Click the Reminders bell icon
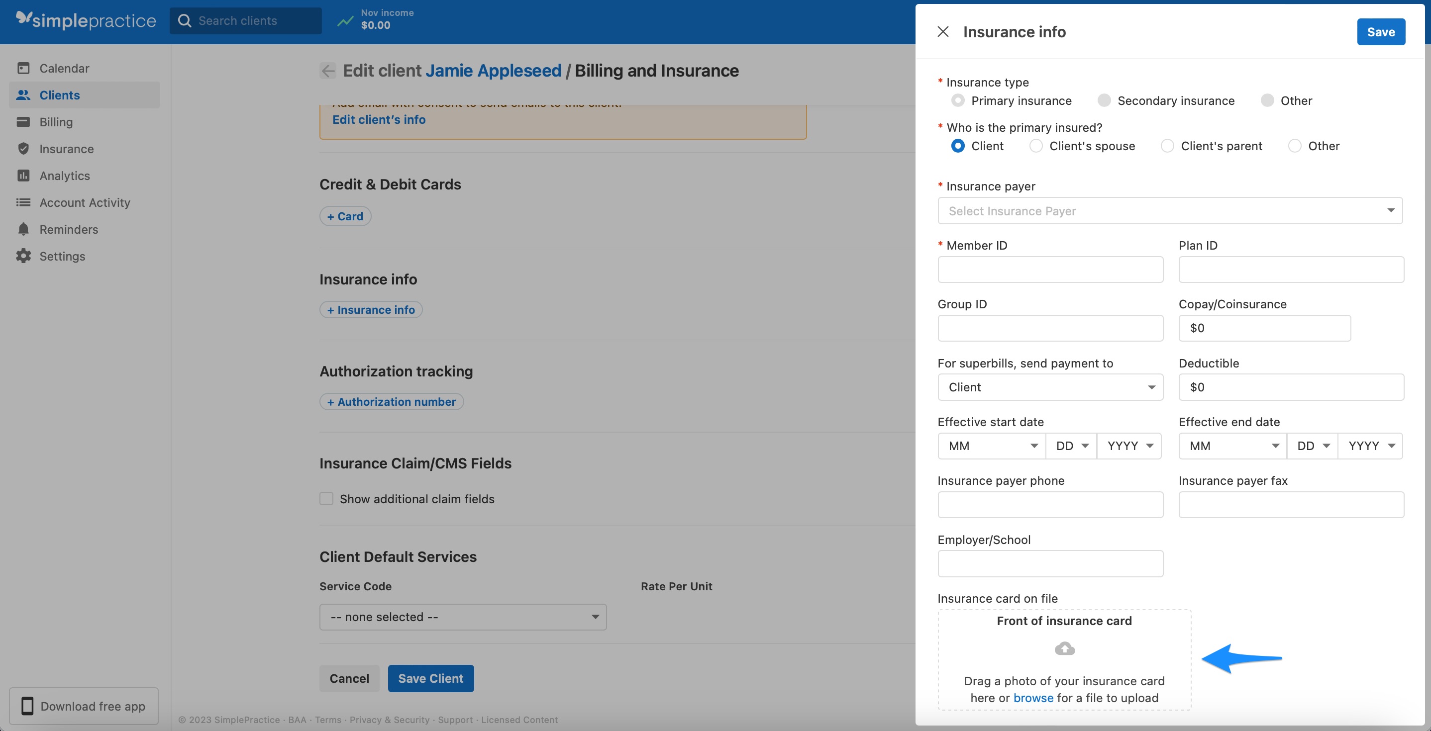The height and width of the screenshot is (731, 1431). point(23,229)
